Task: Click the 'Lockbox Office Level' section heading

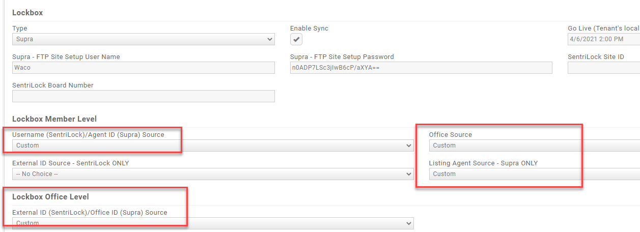Action: [50, 197]
